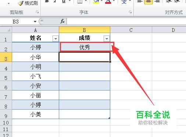
Task: Select row 8 header
Action: click(x=6, y=105)
